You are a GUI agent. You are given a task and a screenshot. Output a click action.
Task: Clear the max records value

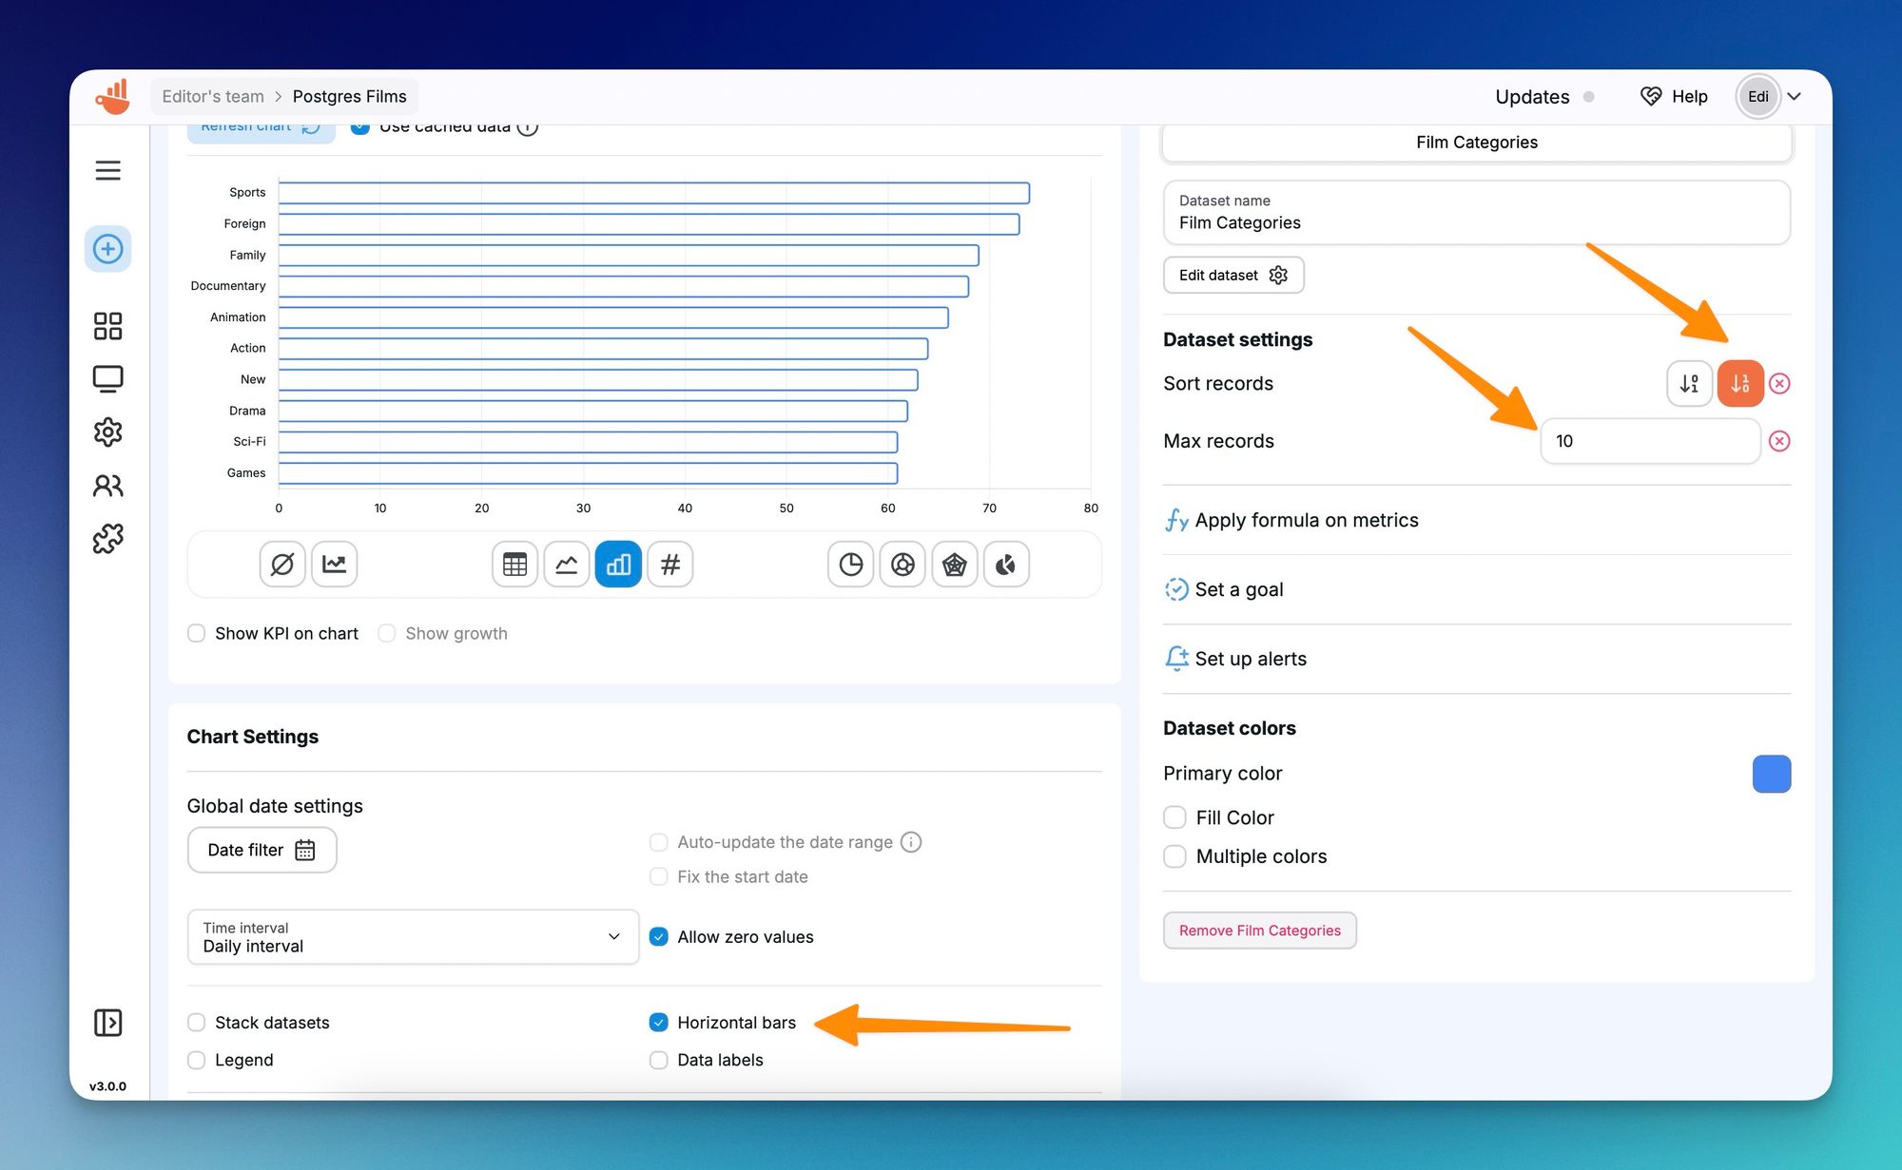click(x=1778, y=441)
